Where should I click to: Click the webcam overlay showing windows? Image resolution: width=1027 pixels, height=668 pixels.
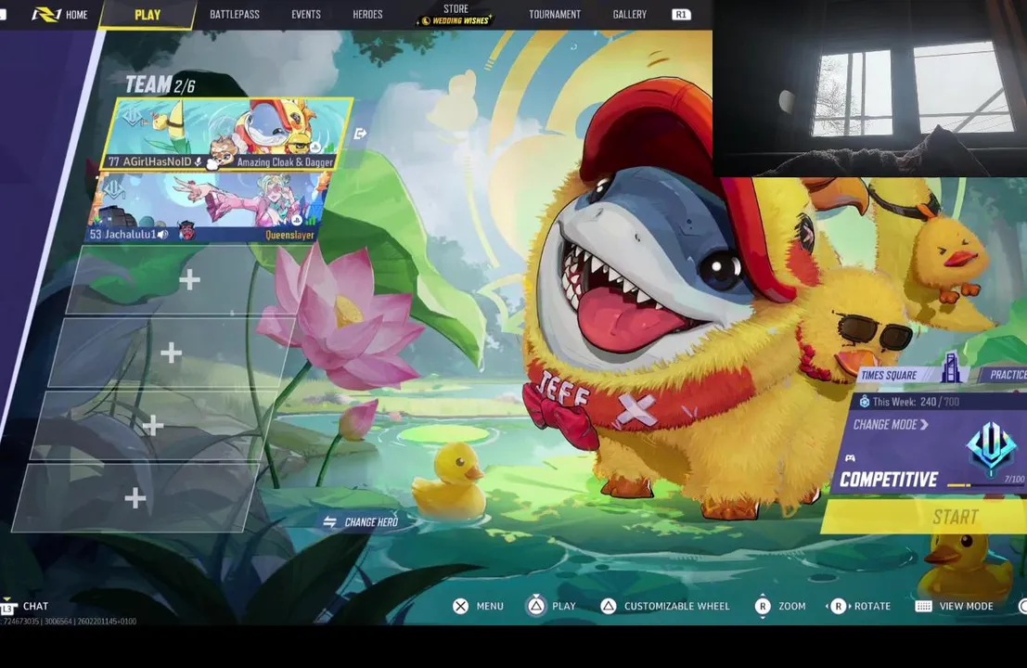870,88
